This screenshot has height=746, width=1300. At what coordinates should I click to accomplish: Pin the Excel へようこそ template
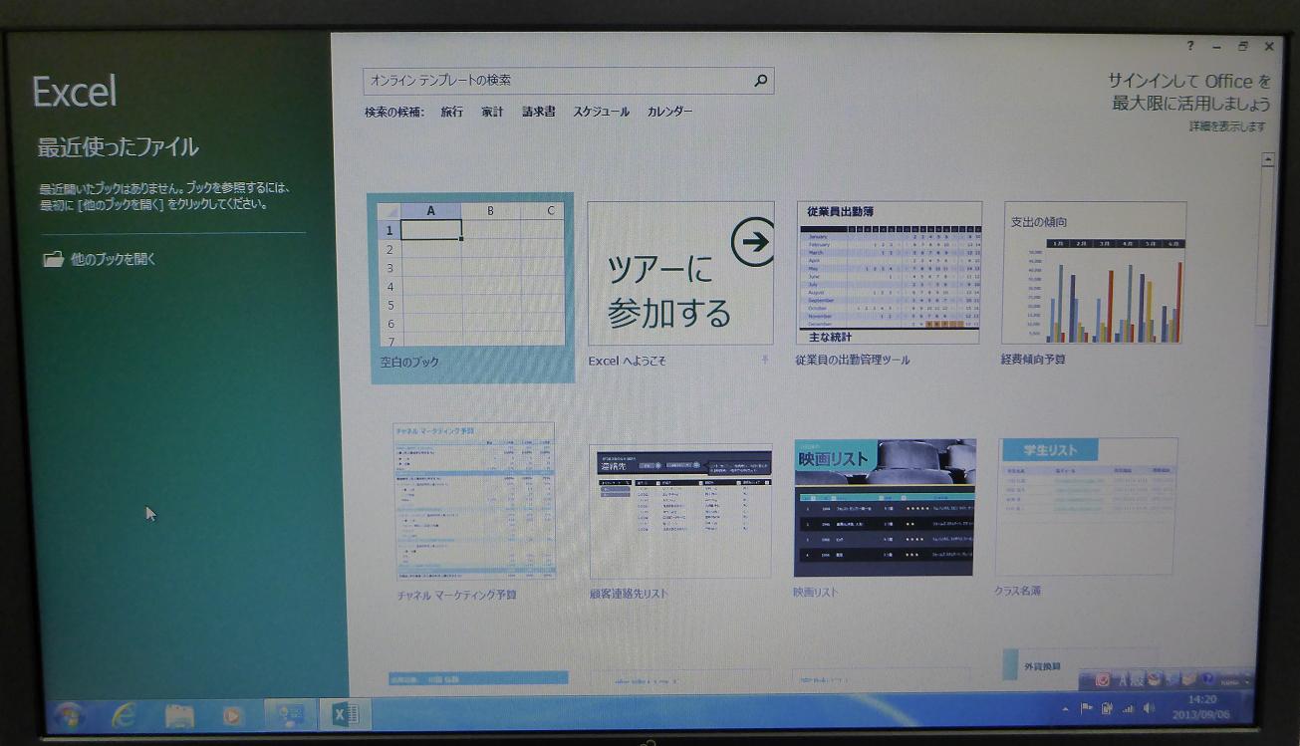(x=765, y=360)
